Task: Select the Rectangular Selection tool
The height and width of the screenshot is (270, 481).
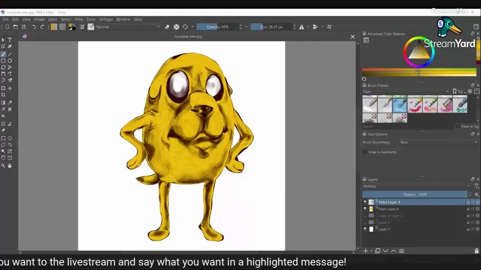Action: click(x=3, y=138)
